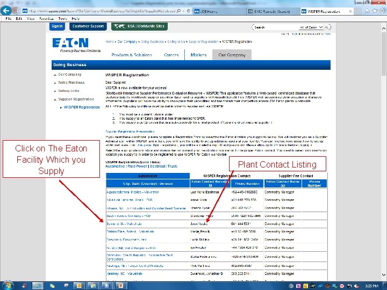Open the Bielsko Biala, Poland facility link
The height and width of the screenshot is (290, 387).
pyautogui.click(x=130, y=231)
